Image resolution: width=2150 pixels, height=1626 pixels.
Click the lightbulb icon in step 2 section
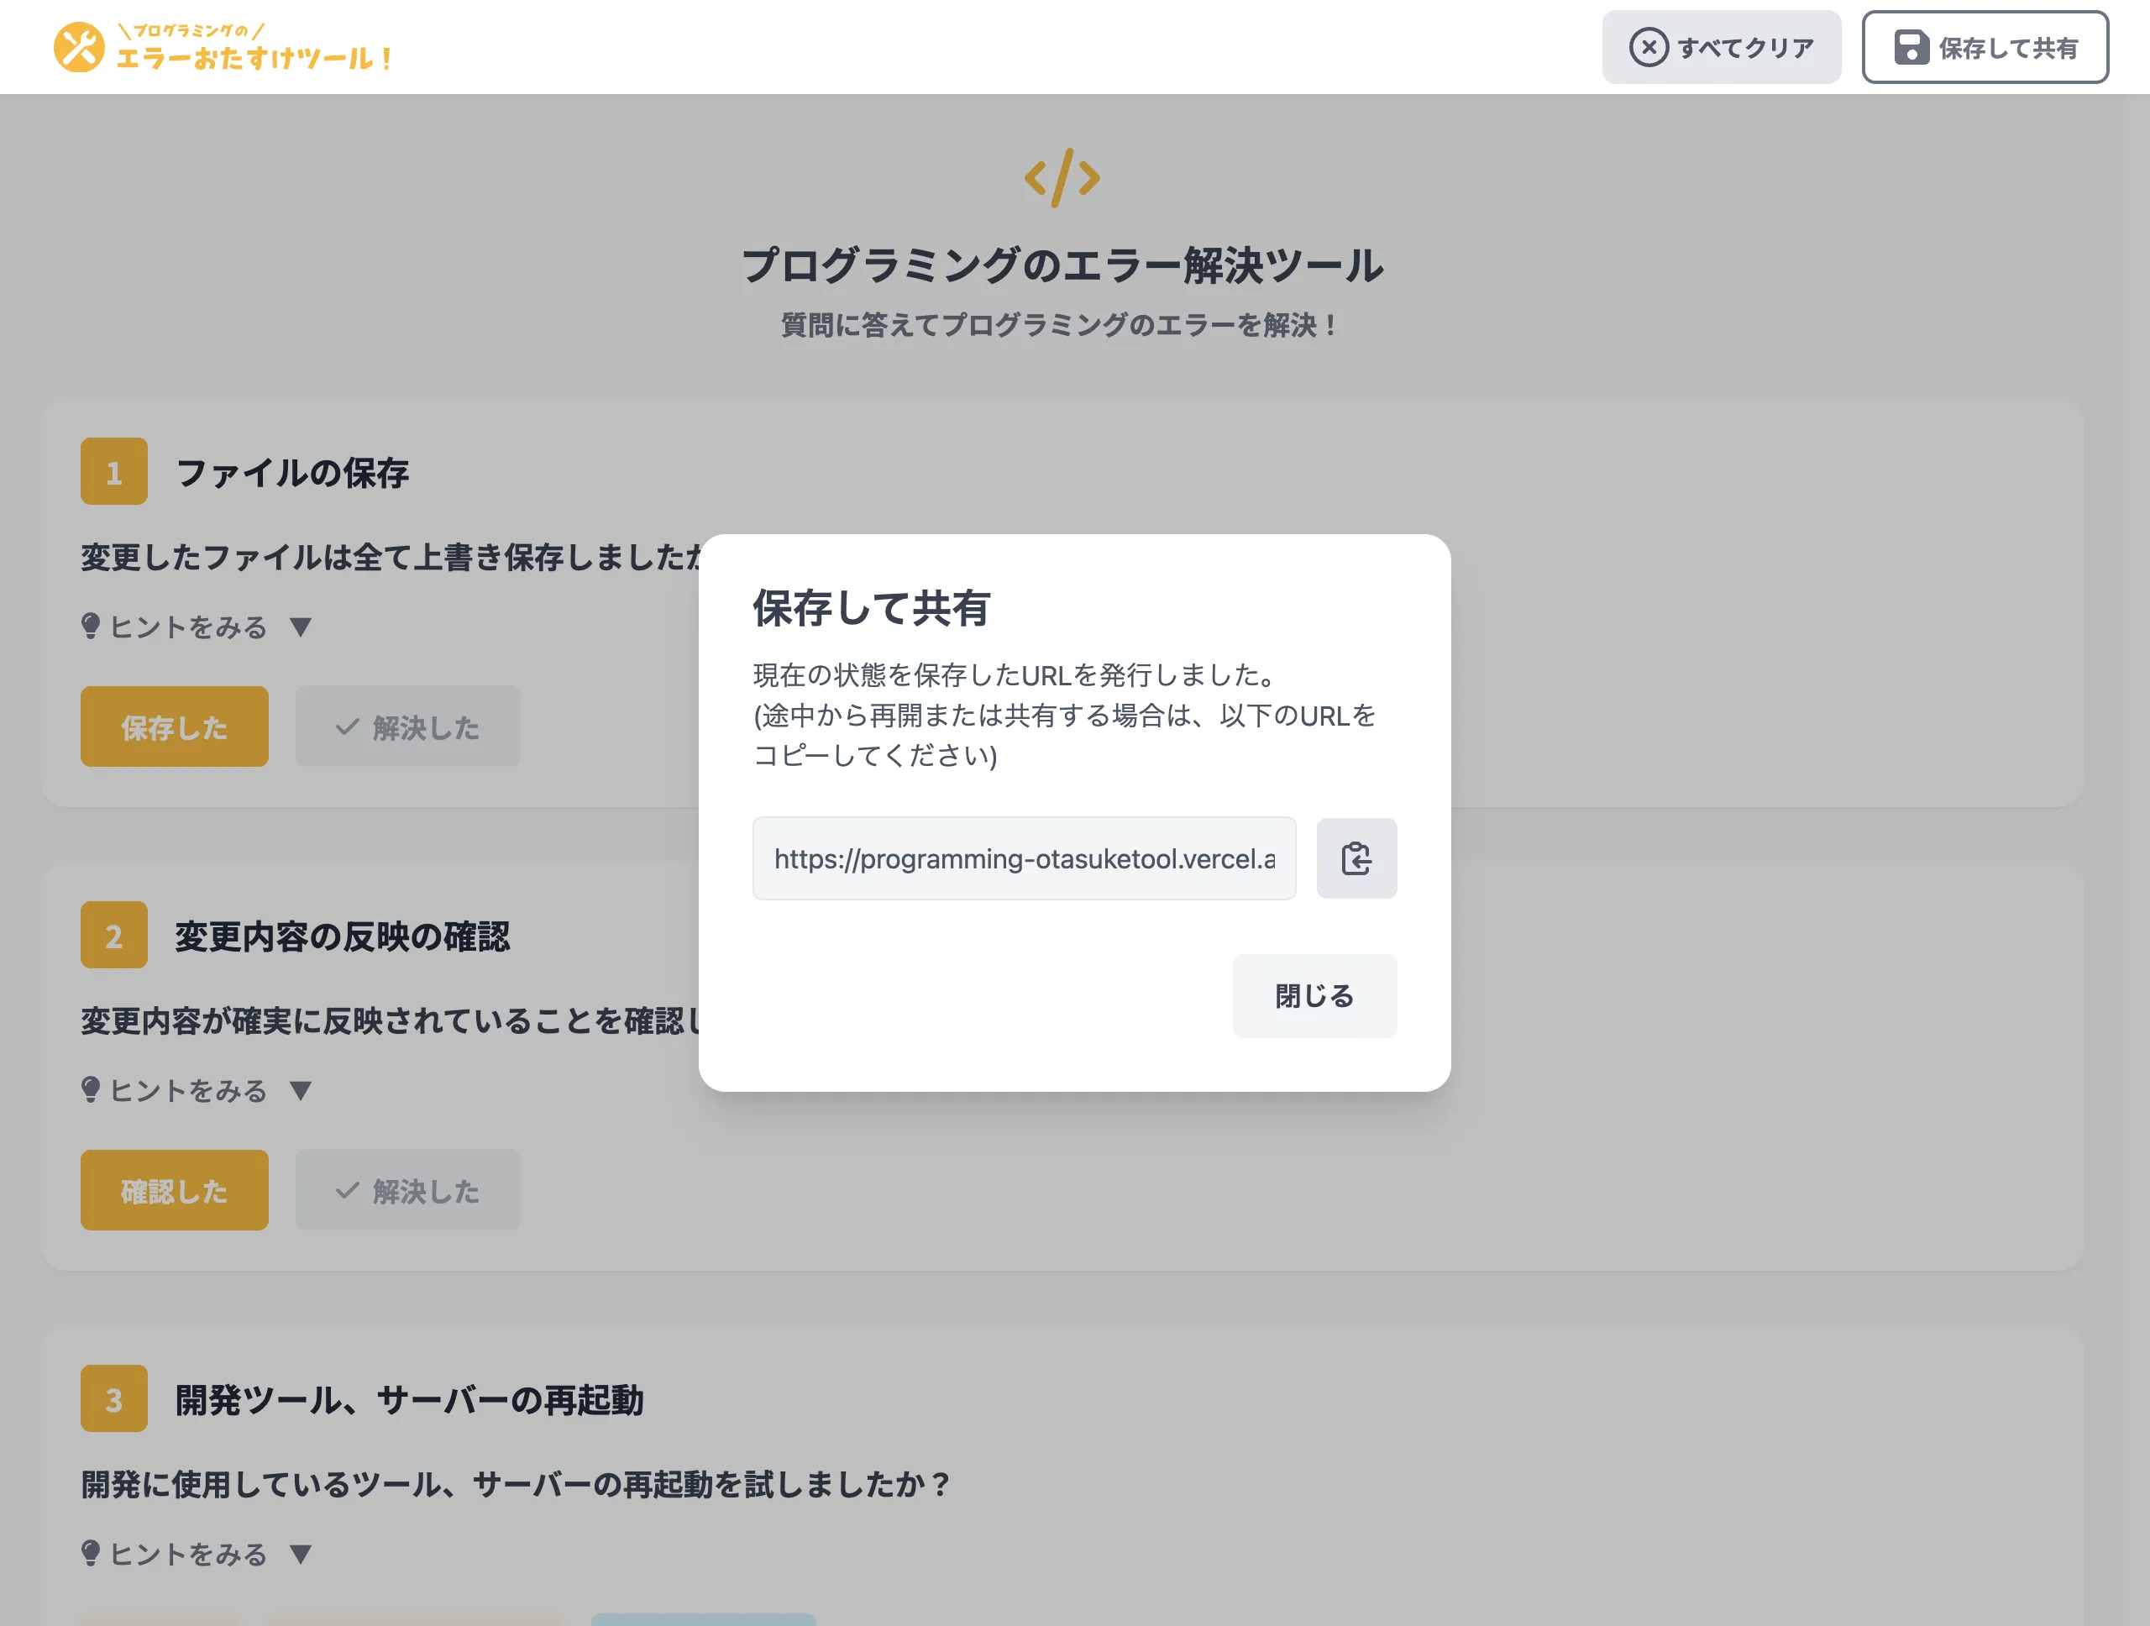click(92, 1089)
